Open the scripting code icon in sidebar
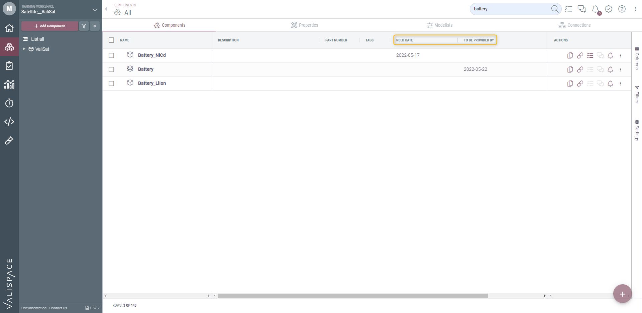 [9, 122]
